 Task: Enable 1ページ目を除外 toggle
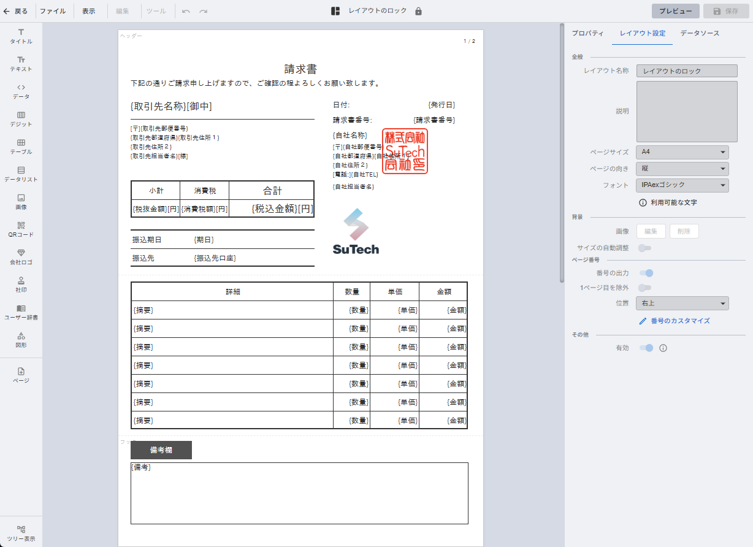(x=644, y=288)
